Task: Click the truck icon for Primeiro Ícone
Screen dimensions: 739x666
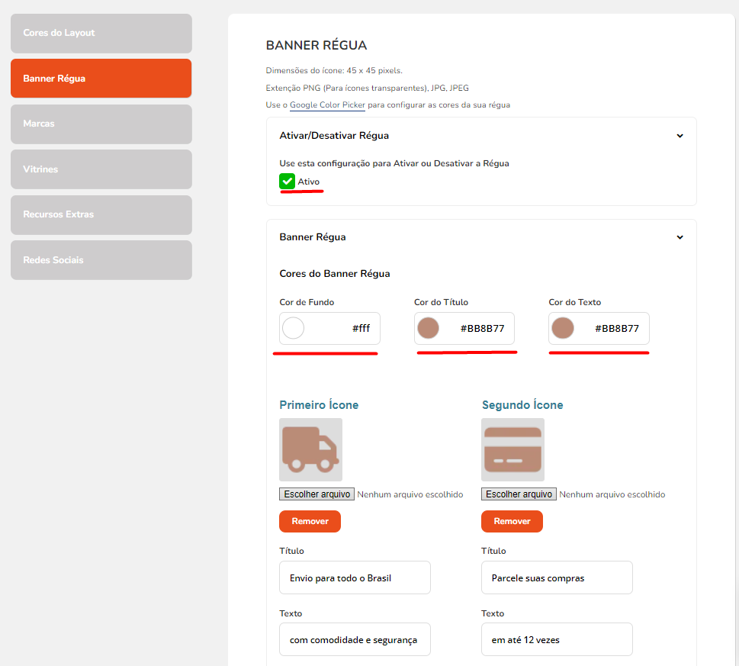Action: click(x=310, y=449)
